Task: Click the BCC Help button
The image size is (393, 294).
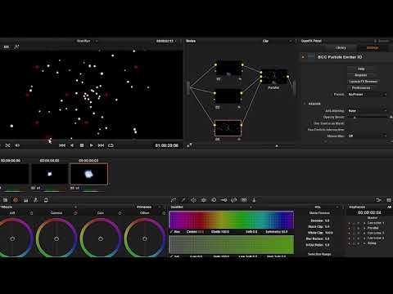Action: 361,69
